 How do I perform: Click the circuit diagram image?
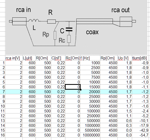point(76,27)
